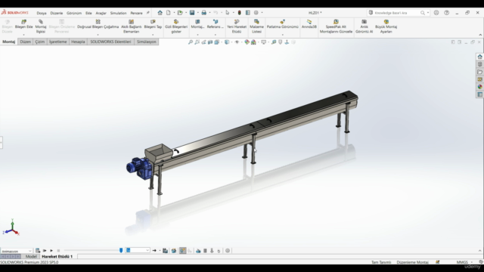Switch to the Çizim tab
Screen dimensions: 484x272
[40, 42]
